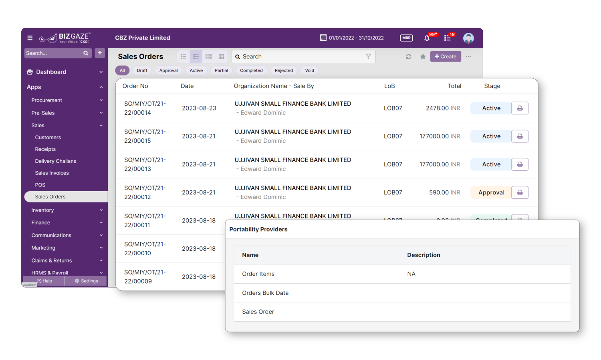The height and width of the screenshot is (360, 601).
Task: Open Sales Orders in the sidebar
Action: pyautogui.click(x=66, y=197)
